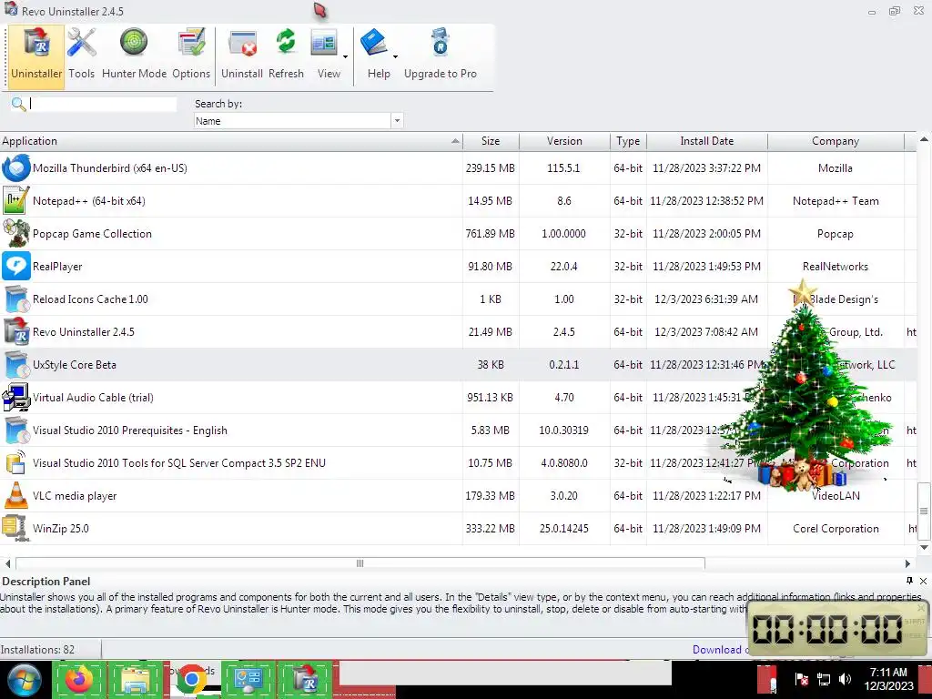Click 'Virtual Audio Cable (trial)' name
Viewport: 932px width, 699px height.
point(94,398)
